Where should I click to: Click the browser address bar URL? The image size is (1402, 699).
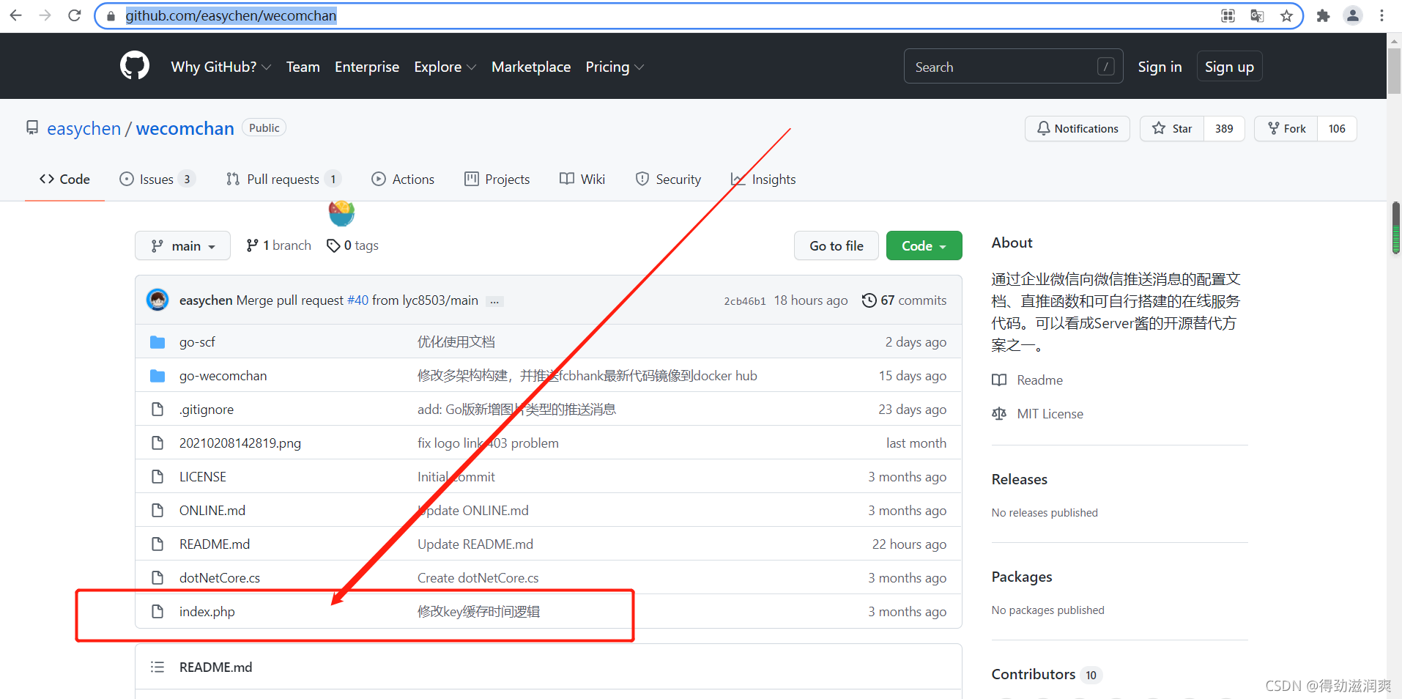point(231,15)
